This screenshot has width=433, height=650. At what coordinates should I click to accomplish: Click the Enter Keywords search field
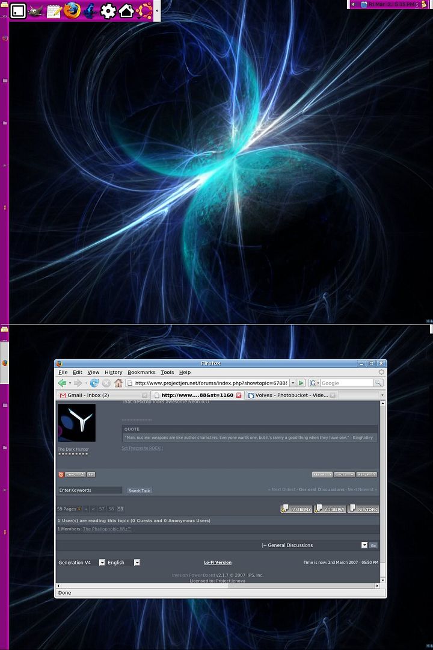[x=90, y=490]
